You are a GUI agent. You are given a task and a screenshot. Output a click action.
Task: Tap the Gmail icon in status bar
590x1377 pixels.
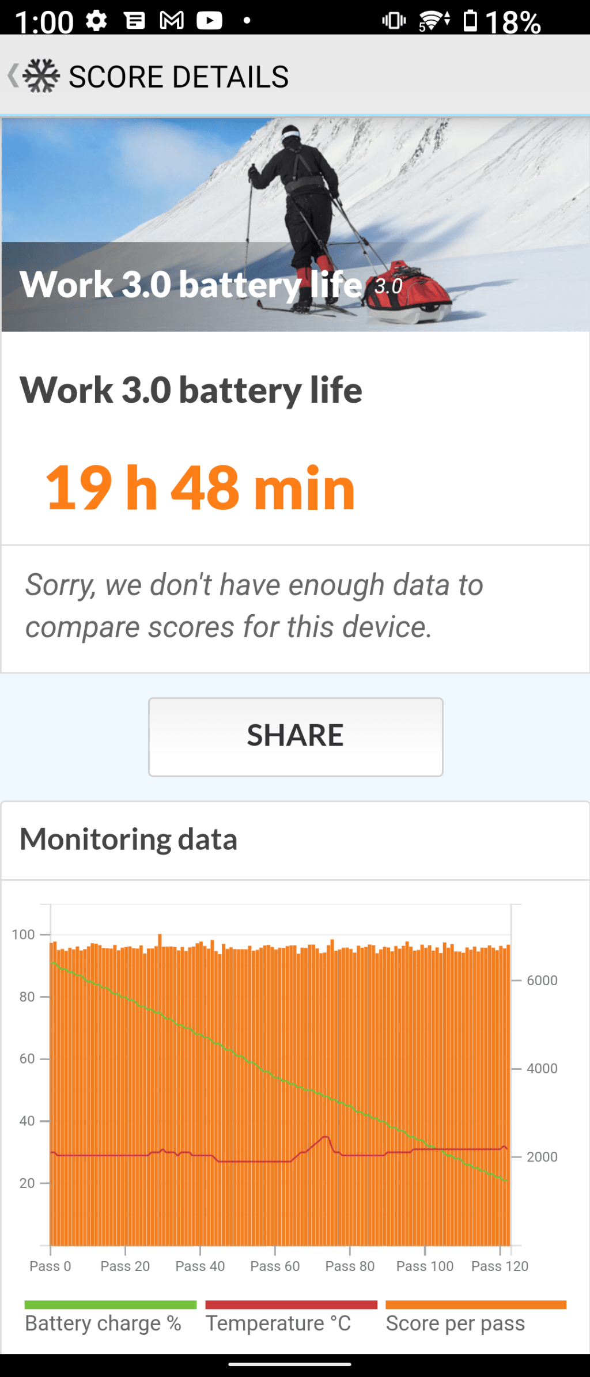click(x=172, y=21)
